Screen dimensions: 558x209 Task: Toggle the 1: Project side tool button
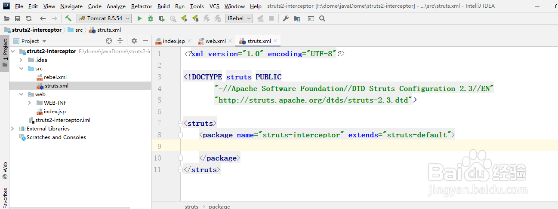click(x=5, y=53)
